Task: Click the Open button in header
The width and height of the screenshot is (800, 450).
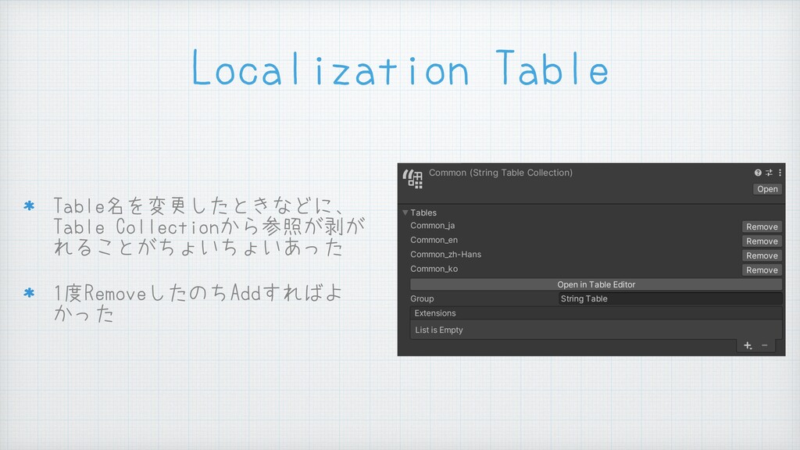Action: [767, 189]
